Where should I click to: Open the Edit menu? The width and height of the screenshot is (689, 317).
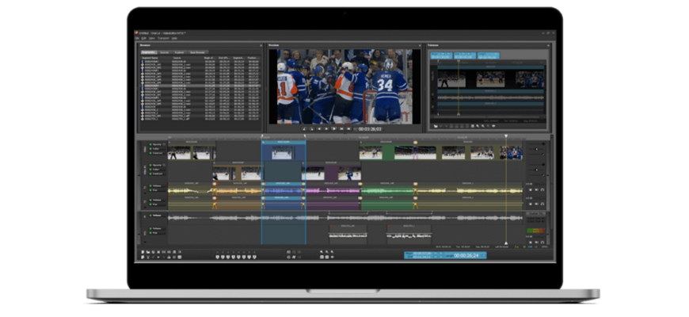tap(143, 38)
